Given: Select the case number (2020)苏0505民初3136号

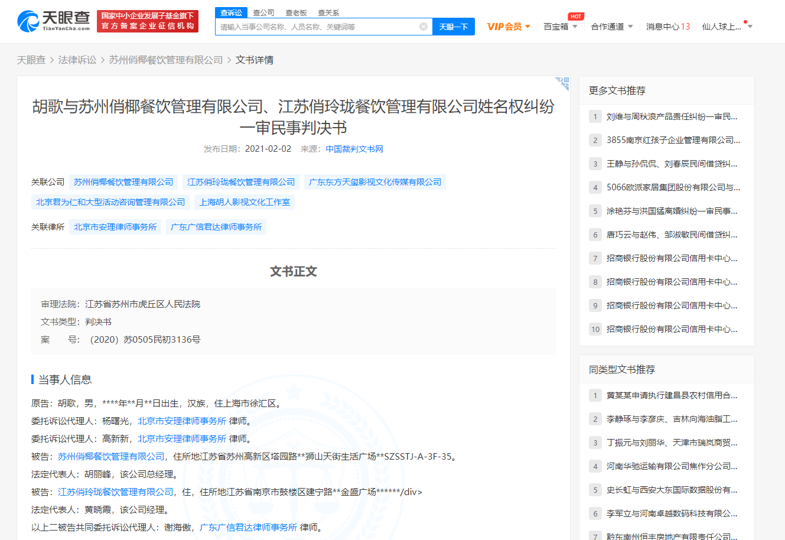Looking at the screenshot, I should click(x=145, y=340).
